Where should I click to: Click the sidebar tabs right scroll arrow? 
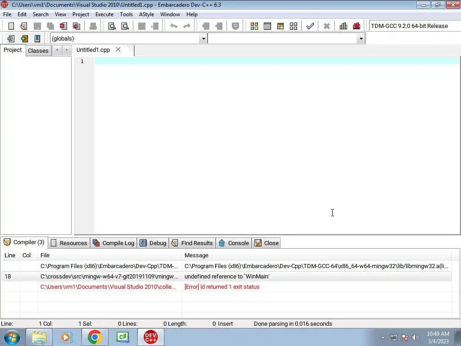(67, 50)
